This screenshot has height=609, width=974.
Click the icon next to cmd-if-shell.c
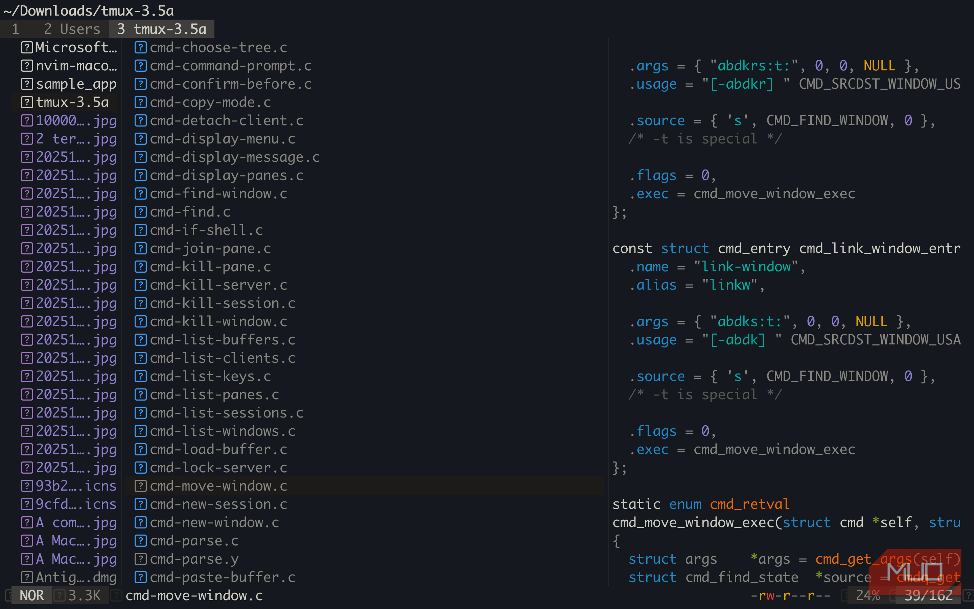click(x=140, y=230)
